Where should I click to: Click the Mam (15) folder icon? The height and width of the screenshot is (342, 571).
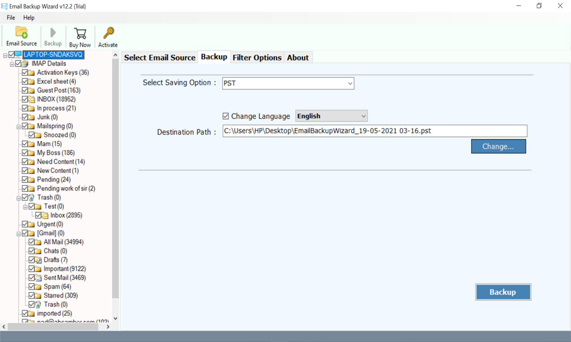[31, 144]
